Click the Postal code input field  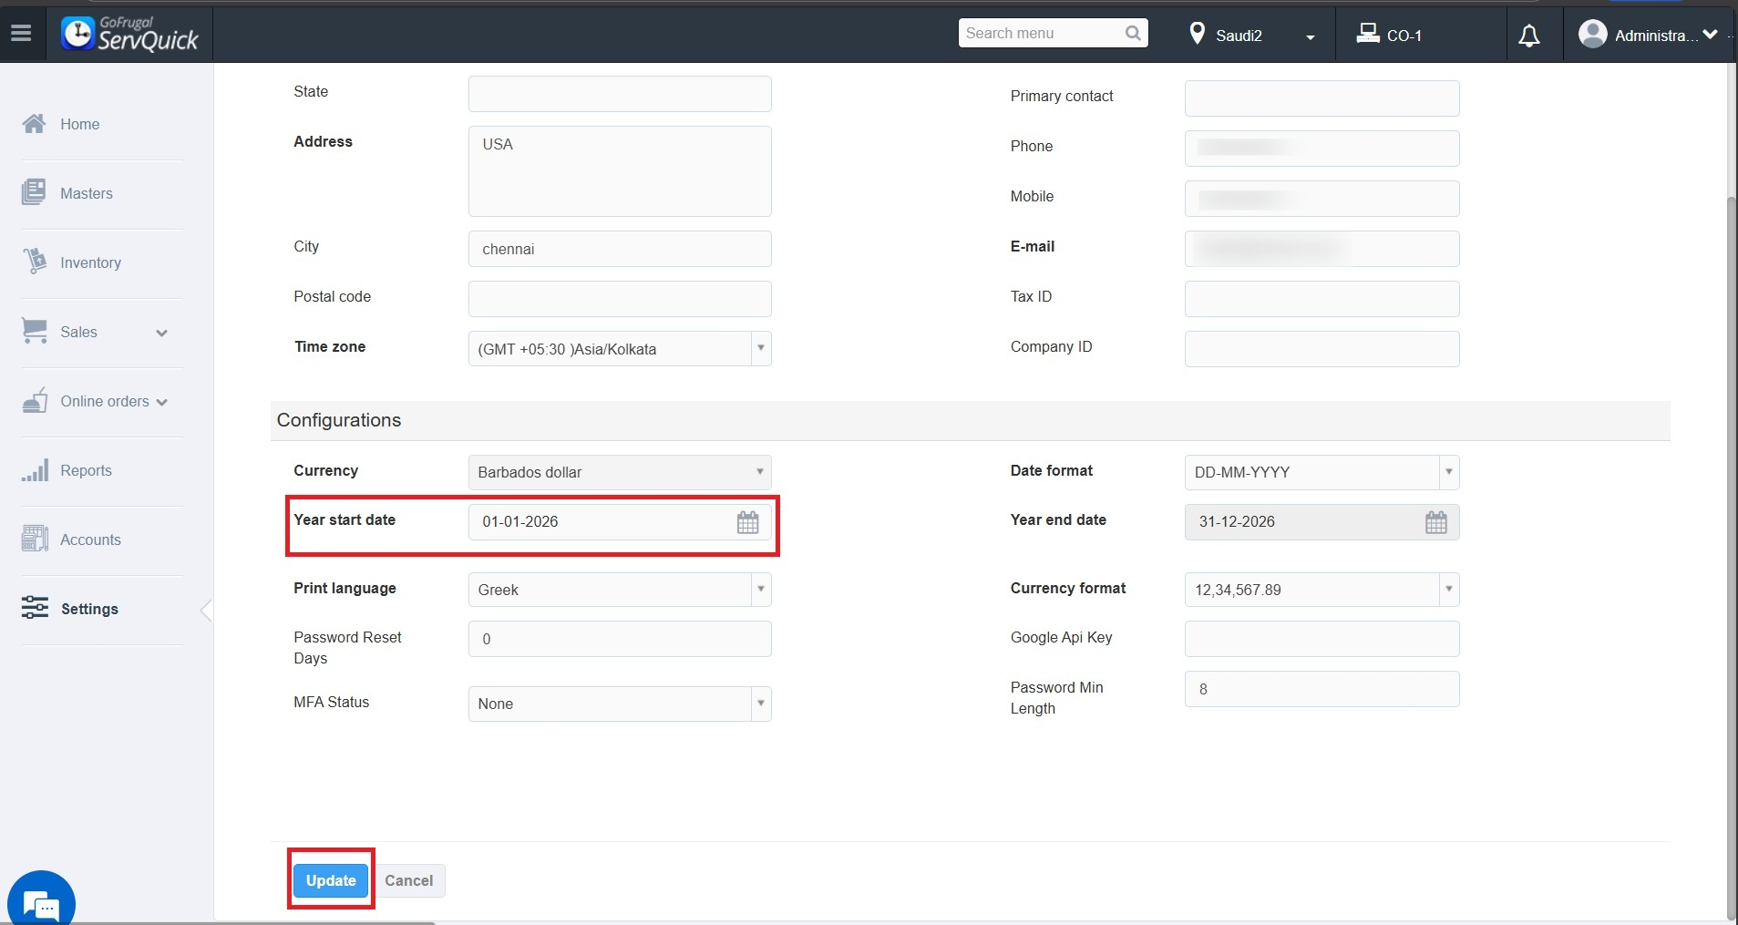coord(620,299)
